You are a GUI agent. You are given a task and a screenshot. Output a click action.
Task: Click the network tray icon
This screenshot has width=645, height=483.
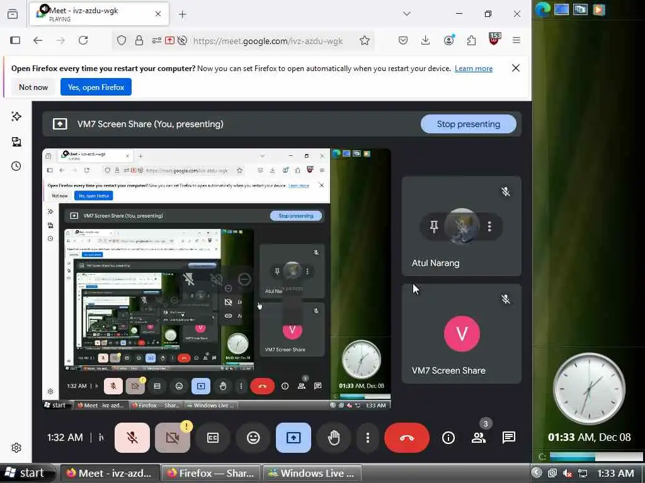tap(583, 474)
